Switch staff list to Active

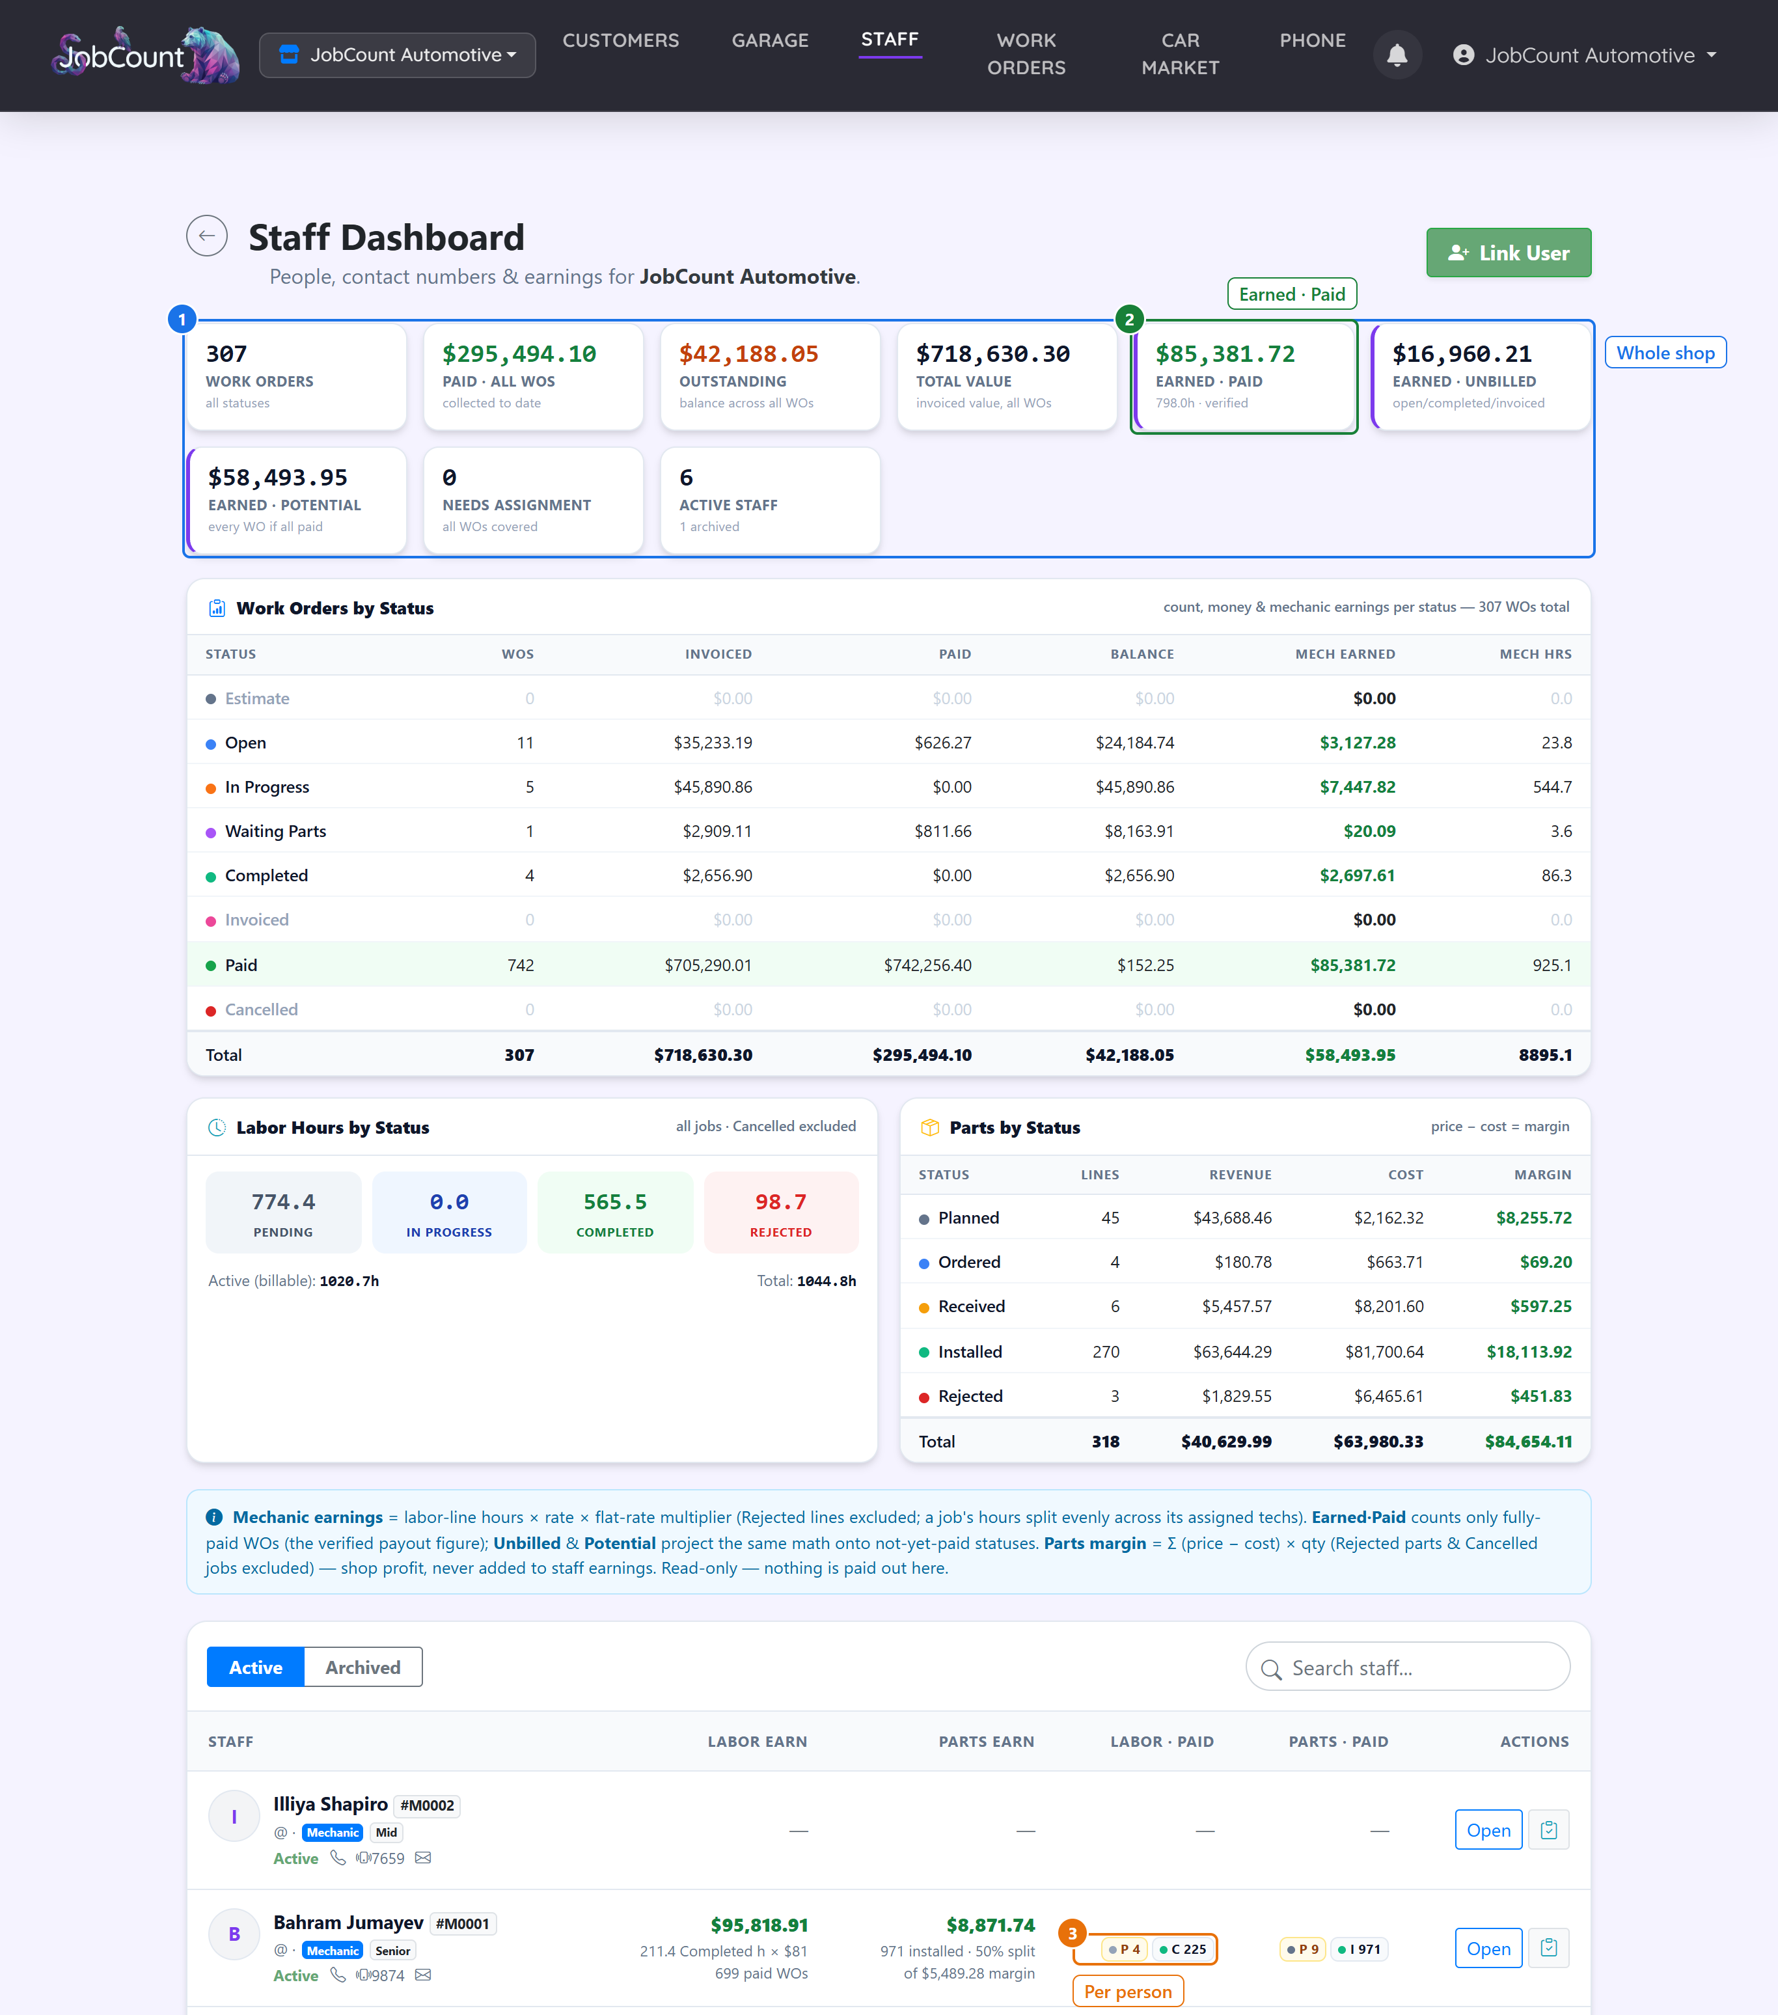(x=255, y=1667)
